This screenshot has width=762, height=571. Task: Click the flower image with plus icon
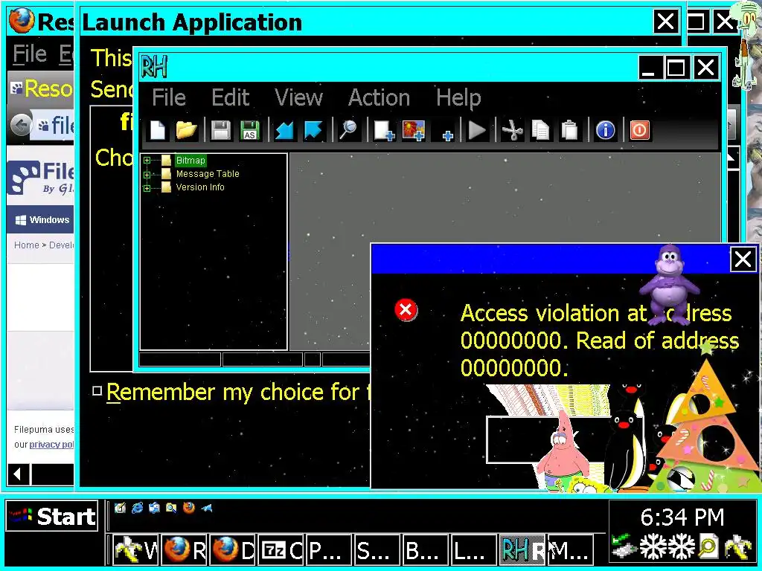413,130
